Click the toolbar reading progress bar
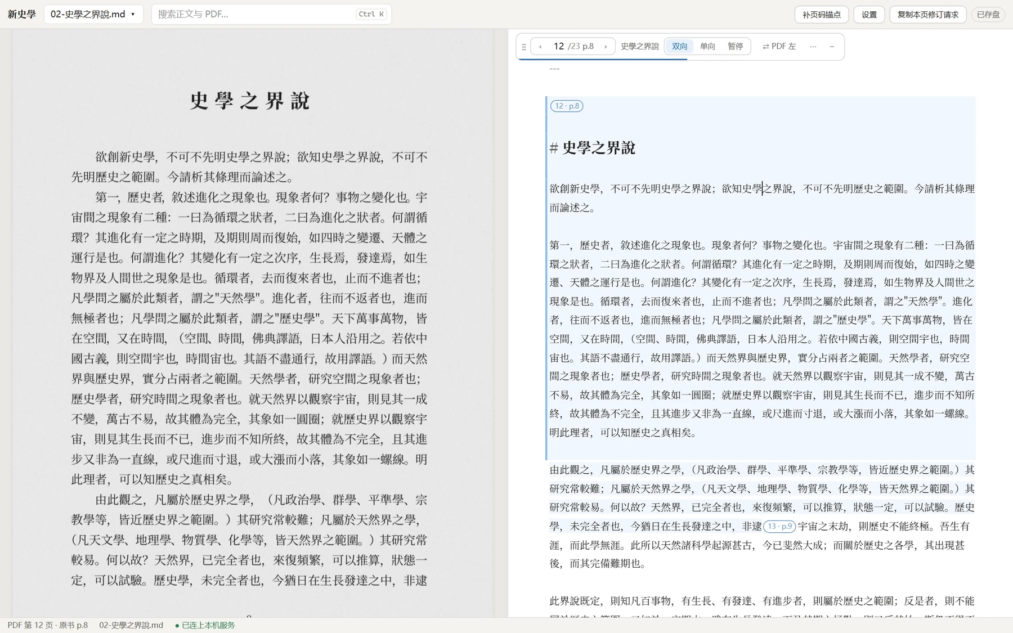The width and height of the screenshot is (1013, 633). point(680,59)
